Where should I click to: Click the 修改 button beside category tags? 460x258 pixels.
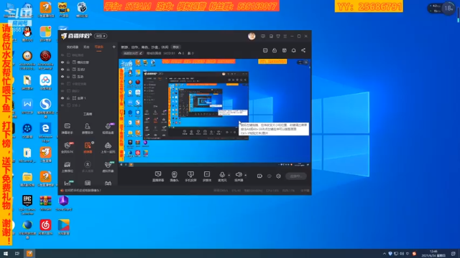point(175,47)
